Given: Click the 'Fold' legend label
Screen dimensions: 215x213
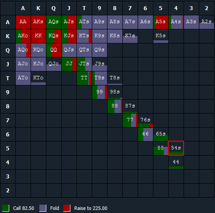Looking at the screenshot, I should coord(55,208).
